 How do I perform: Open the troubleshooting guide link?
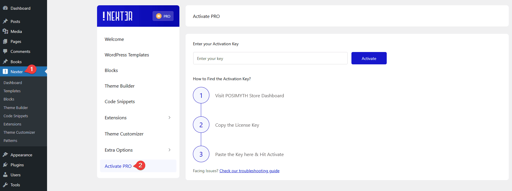(x=249, y=171)
